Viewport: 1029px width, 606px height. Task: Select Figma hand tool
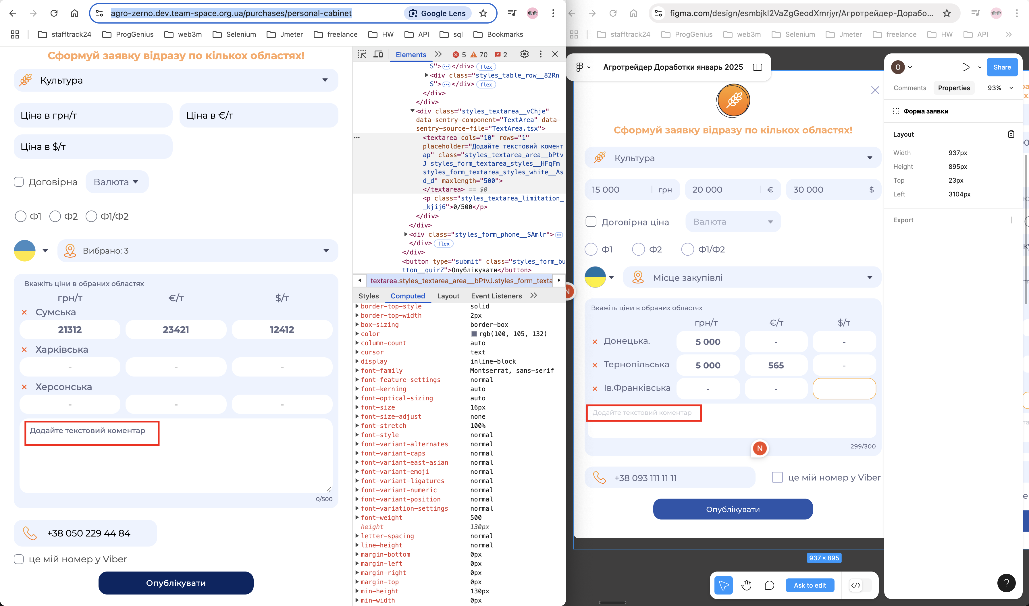[x=746, y=585]
